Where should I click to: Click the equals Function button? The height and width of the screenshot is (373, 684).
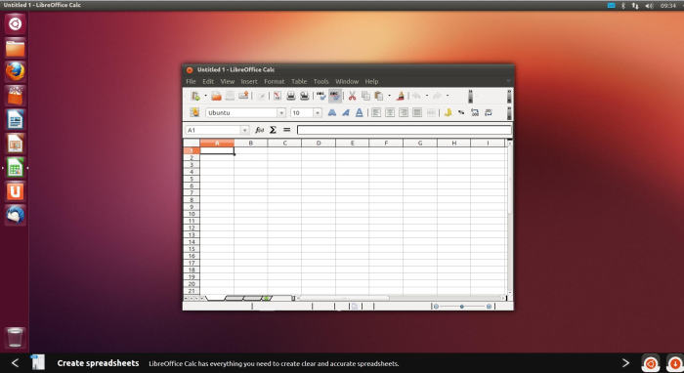tap(286, 130)
